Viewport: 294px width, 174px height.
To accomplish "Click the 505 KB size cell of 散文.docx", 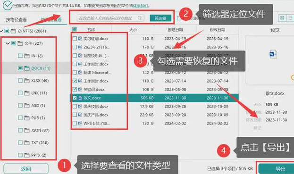I will point(147,98).
